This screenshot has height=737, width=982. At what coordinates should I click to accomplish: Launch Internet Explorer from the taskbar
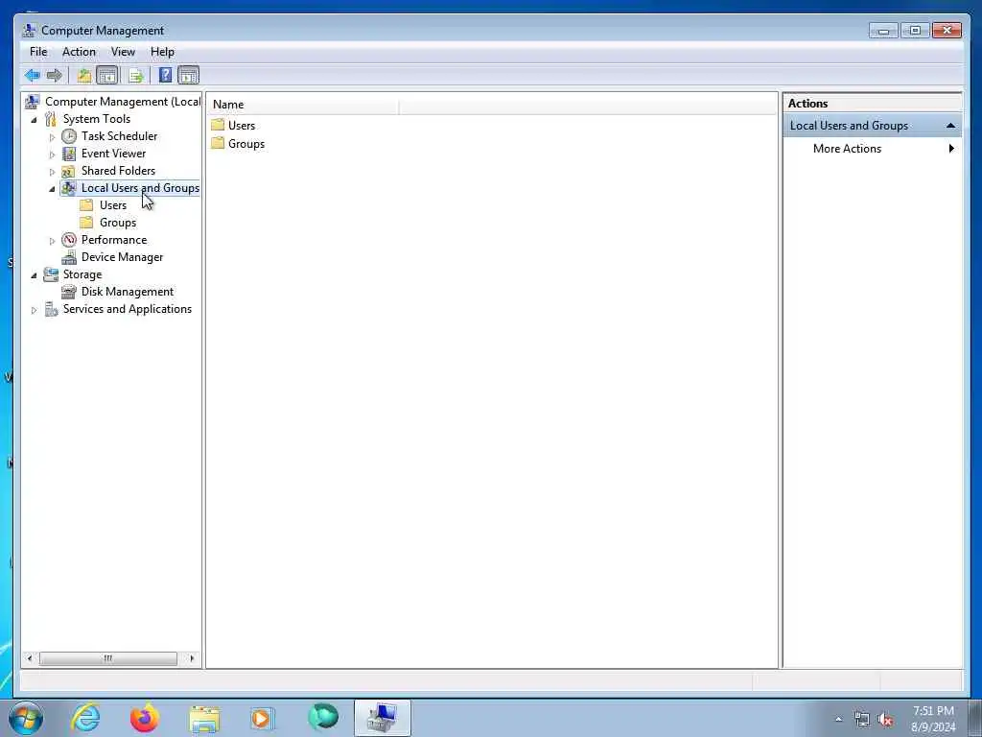85,718
